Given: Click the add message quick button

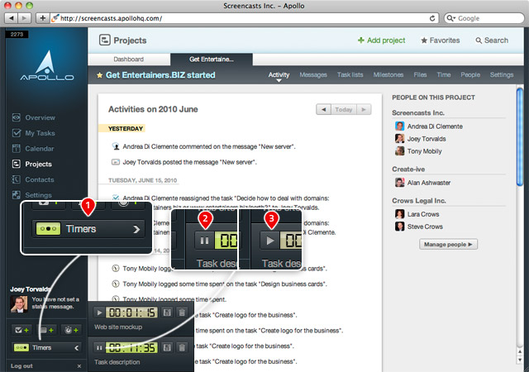Looking at the screenshot, I should tap(46, 330).
